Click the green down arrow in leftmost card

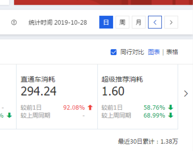(9, 115)
